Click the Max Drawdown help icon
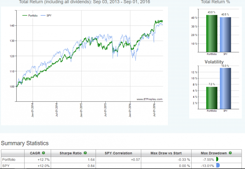This screenshot has width=245, height=169. (x=230, y=153)
